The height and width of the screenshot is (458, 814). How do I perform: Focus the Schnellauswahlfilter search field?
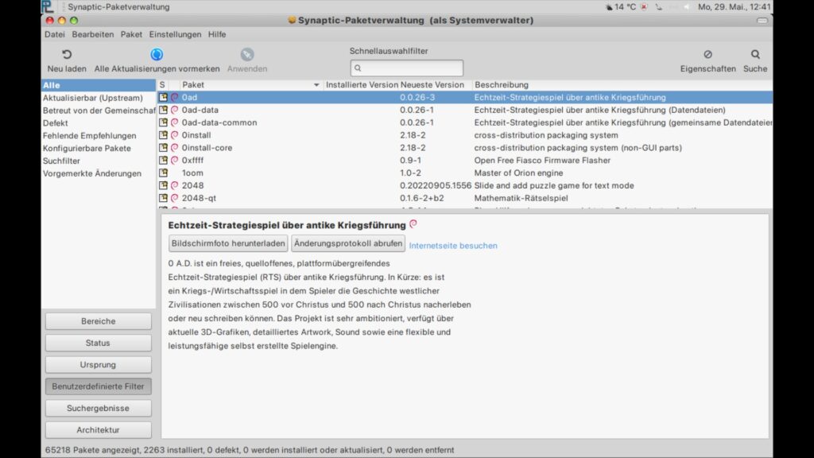[406, 68]
